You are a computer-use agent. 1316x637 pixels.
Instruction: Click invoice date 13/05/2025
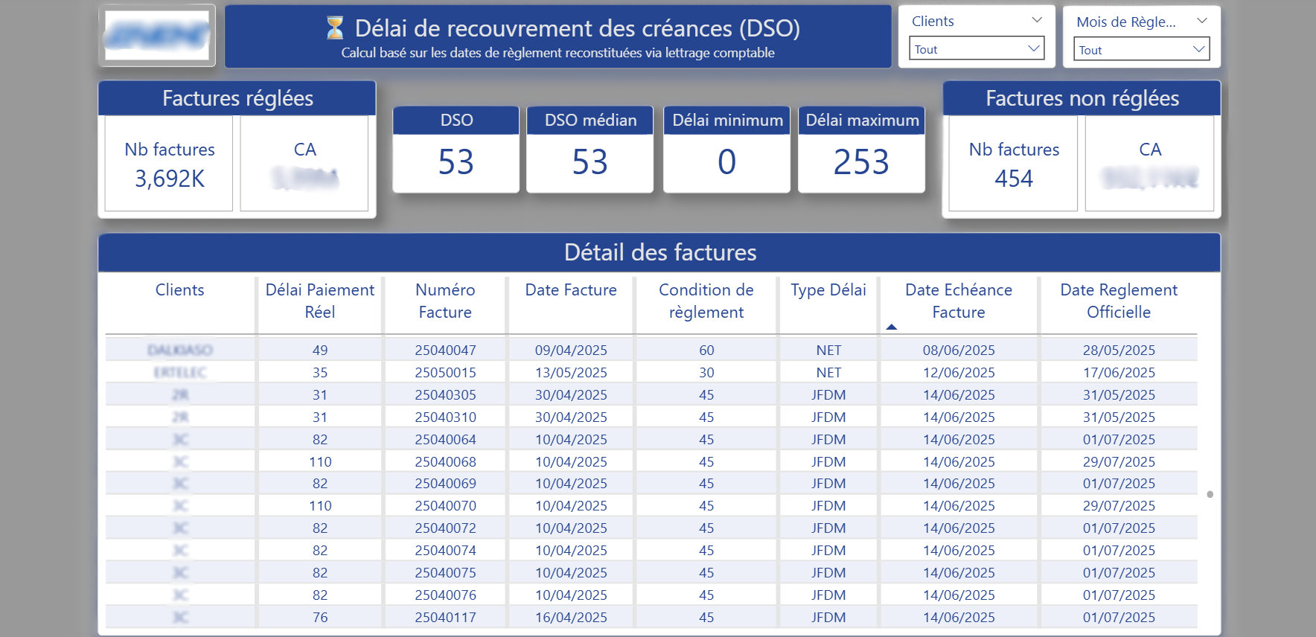point(571,373)
